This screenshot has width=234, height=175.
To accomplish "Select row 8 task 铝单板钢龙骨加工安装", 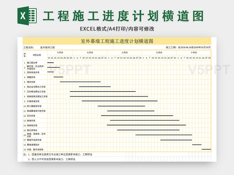I will (37, 96).
